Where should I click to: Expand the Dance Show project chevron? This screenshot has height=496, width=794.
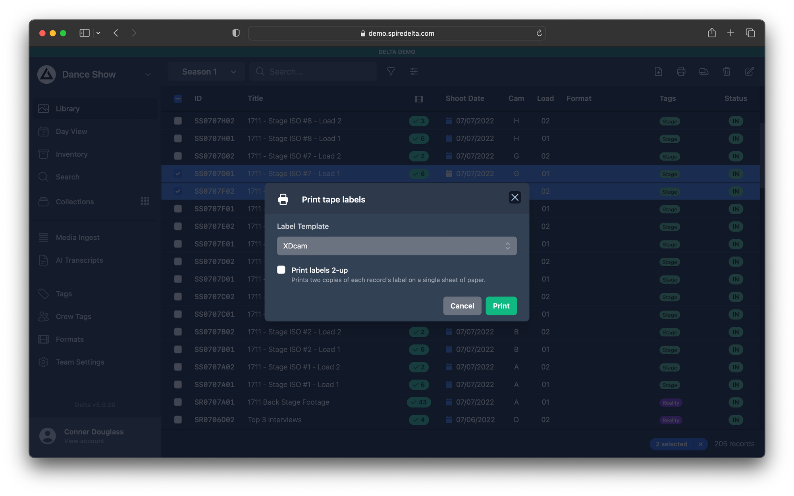coord(148,75)
